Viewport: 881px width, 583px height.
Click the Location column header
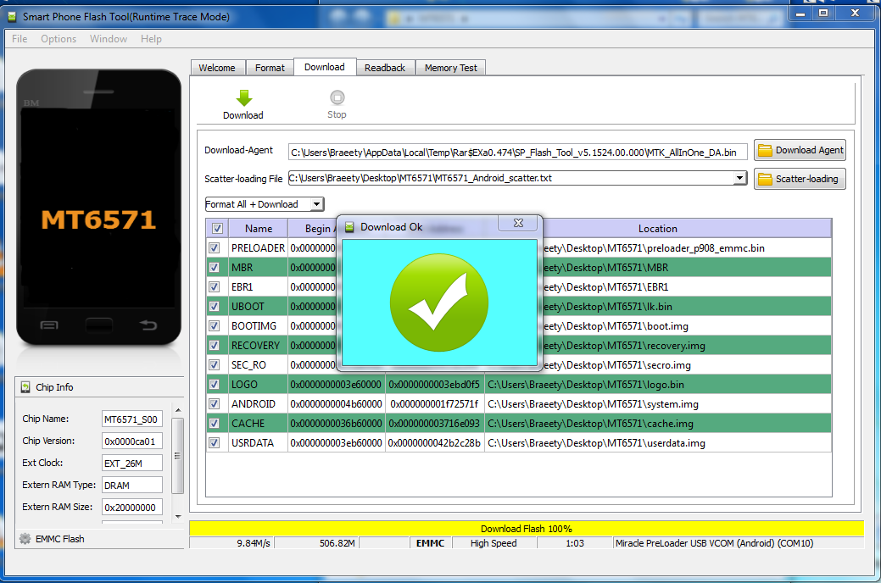657,229
